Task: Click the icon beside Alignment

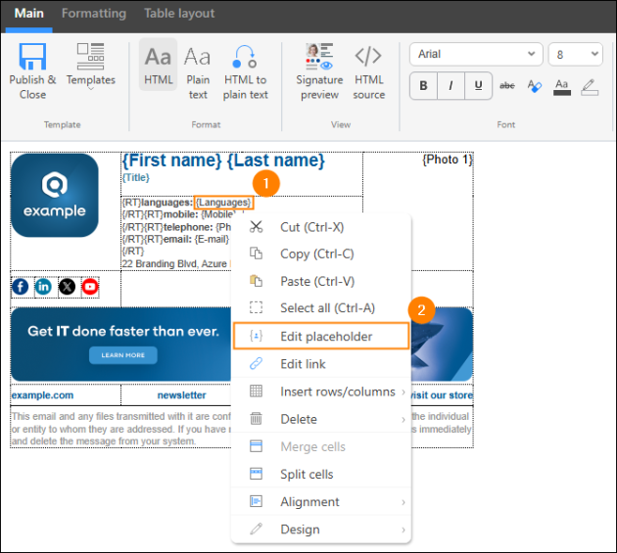Action: 257,501
